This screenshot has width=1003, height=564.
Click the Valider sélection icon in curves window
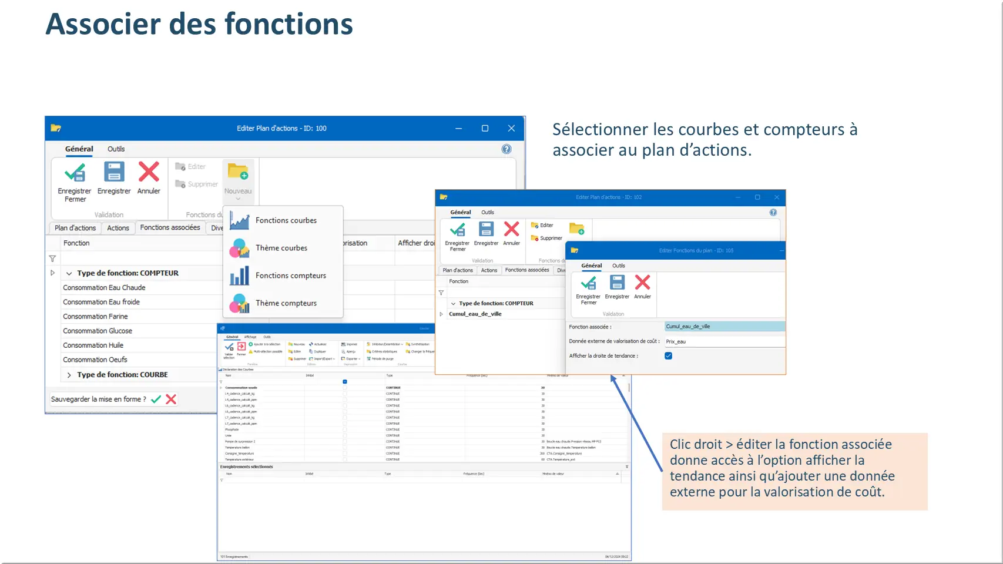(x=229, y=348)
